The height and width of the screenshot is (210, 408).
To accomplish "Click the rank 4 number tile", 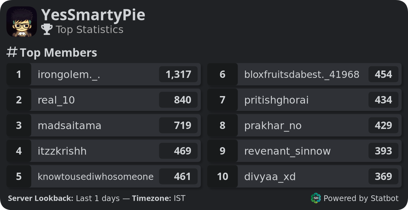I will (19, 151).
